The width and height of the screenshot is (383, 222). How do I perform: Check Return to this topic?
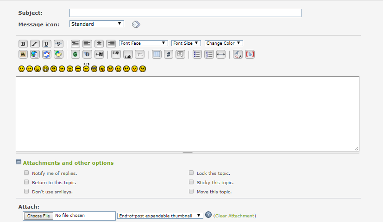pyautogui.click(x=26, y=182)
